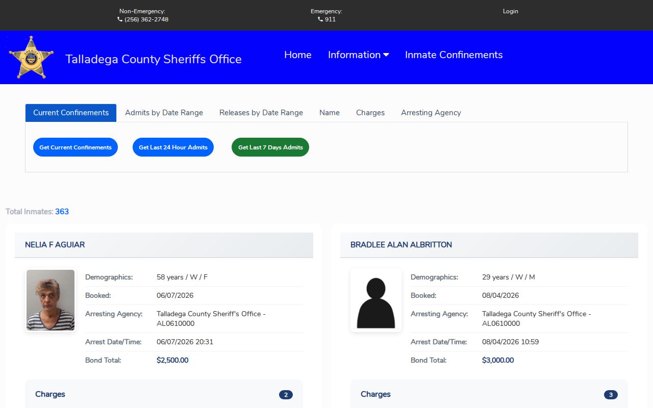The height and width of the screenshot is (408, 653).
Task: Click Get Current Confinements button
Action: pos(76,147)
